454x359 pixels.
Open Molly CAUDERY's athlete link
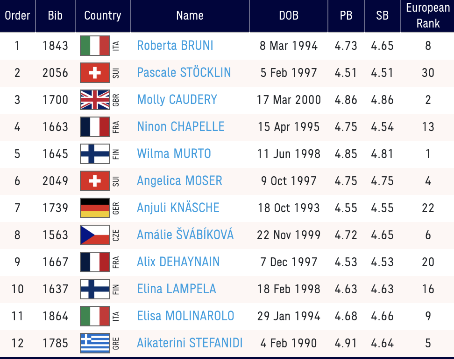(x=177, y=100)
